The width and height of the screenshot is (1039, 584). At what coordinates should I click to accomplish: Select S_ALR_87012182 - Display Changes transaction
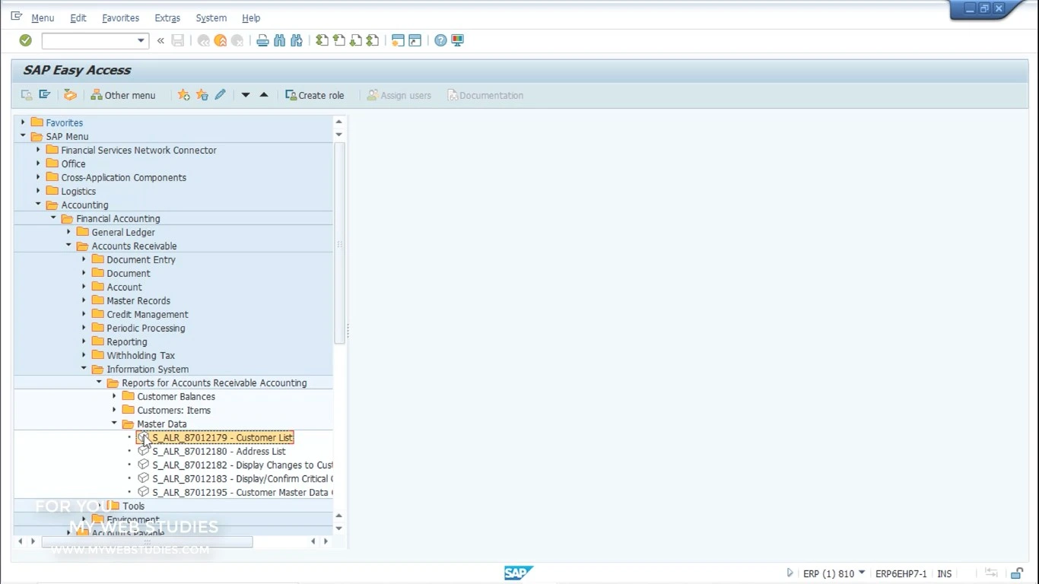pos(243,465)
